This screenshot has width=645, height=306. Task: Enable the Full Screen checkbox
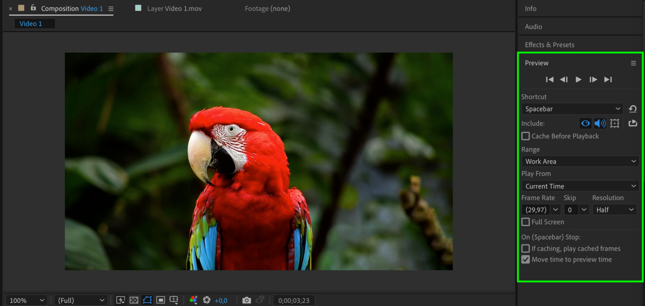(x=526, y=222)
